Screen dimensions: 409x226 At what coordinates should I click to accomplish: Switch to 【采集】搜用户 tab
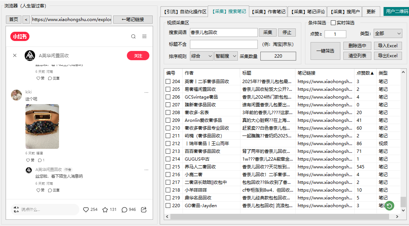344,12
